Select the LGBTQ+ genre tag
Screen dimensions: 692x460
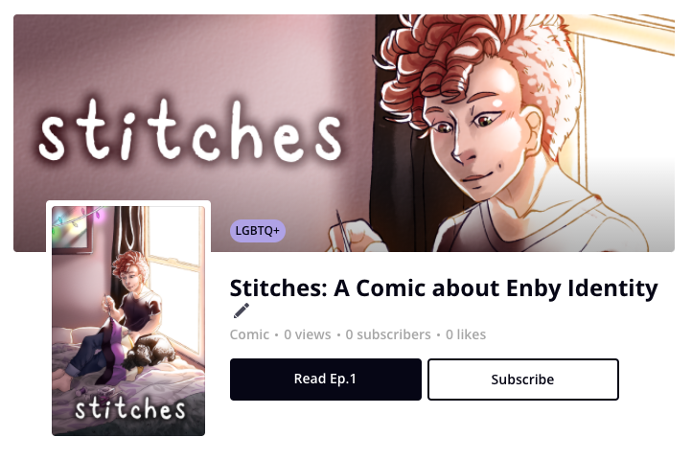258,231
